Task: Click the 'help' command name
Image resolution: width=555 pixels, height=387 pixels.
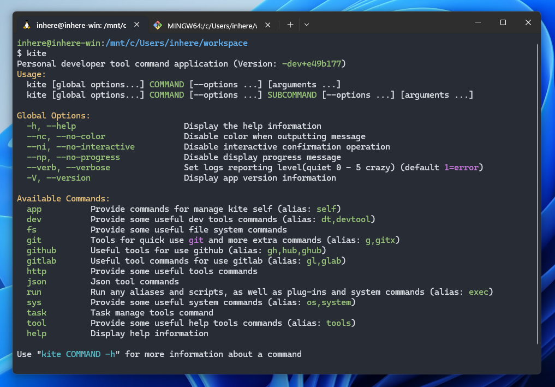Action: click(x=37, y=334)
